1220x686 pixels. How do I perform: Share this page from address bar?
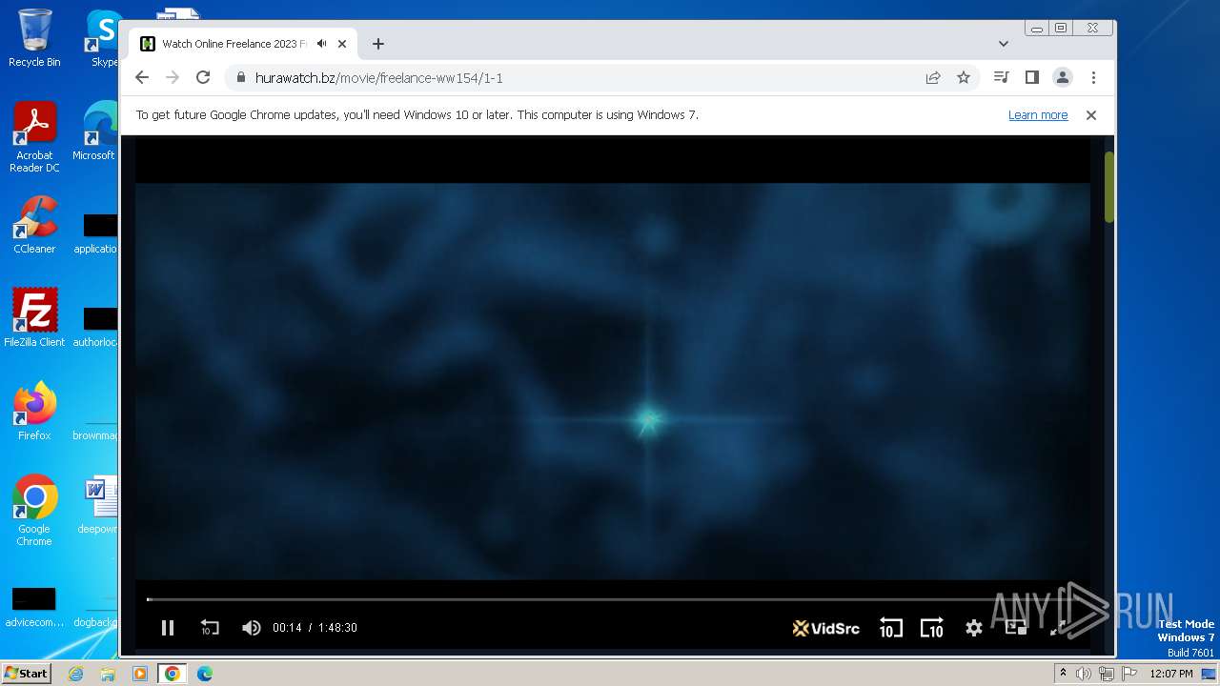pos(933,78)
